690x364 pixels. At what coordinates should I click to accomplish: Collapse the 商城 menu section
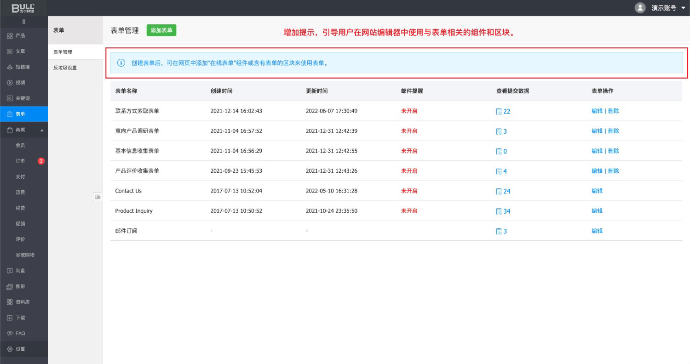[x=42, y=130]
